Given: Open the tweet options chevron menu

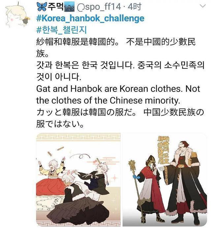Looking at the screenshot, I should pyautogui.click(x=203, y=6).
